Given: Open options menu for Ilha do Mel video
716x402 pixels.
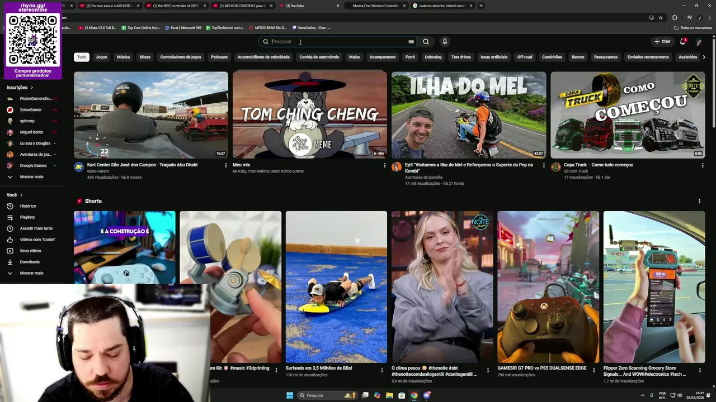Looking at the screenshot, I should [x=544, y=165].
